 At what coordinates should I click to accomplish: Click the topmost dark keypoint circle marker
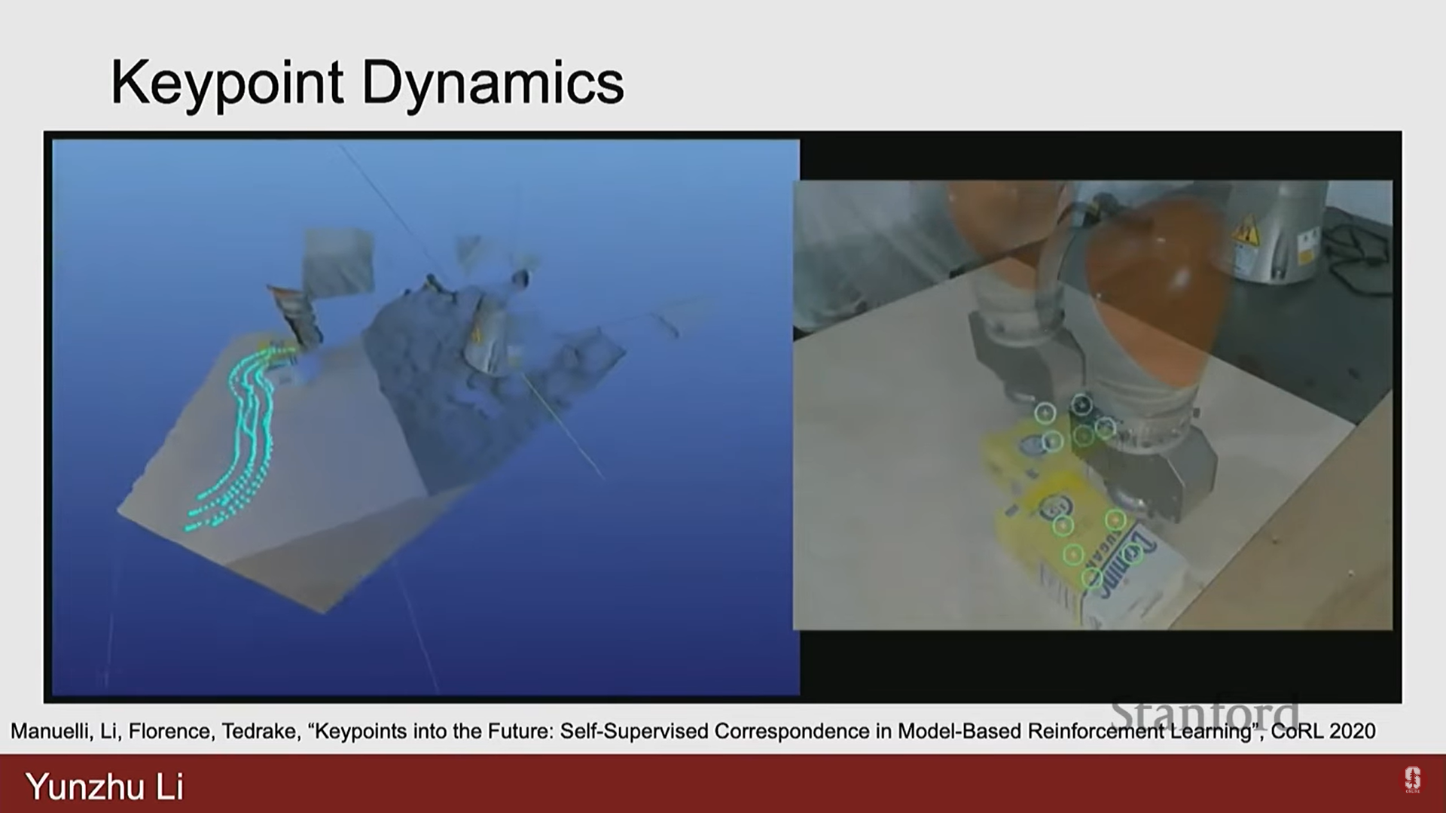[1081, 405]
